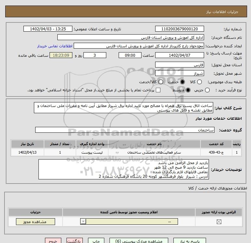The height and width of the screenshot is (243, 251).
Task: Open the اطلاعات تماس خریدار link
Action: pos(55,46)
